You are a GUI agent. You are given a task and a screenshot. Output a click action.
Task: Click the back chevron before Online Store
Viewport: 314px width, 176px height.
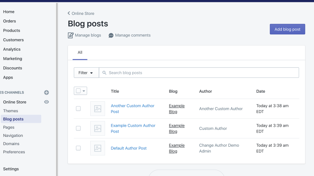(x=69, y=13)
